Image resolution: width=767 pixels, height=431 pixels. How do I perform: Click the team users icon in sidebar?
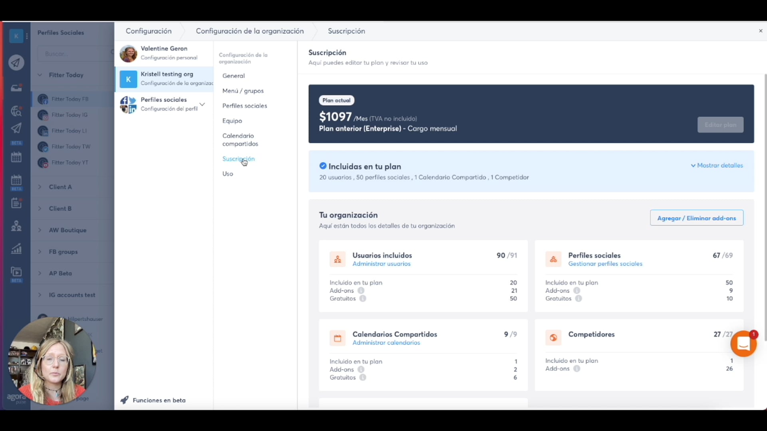[x=16, y=226]
